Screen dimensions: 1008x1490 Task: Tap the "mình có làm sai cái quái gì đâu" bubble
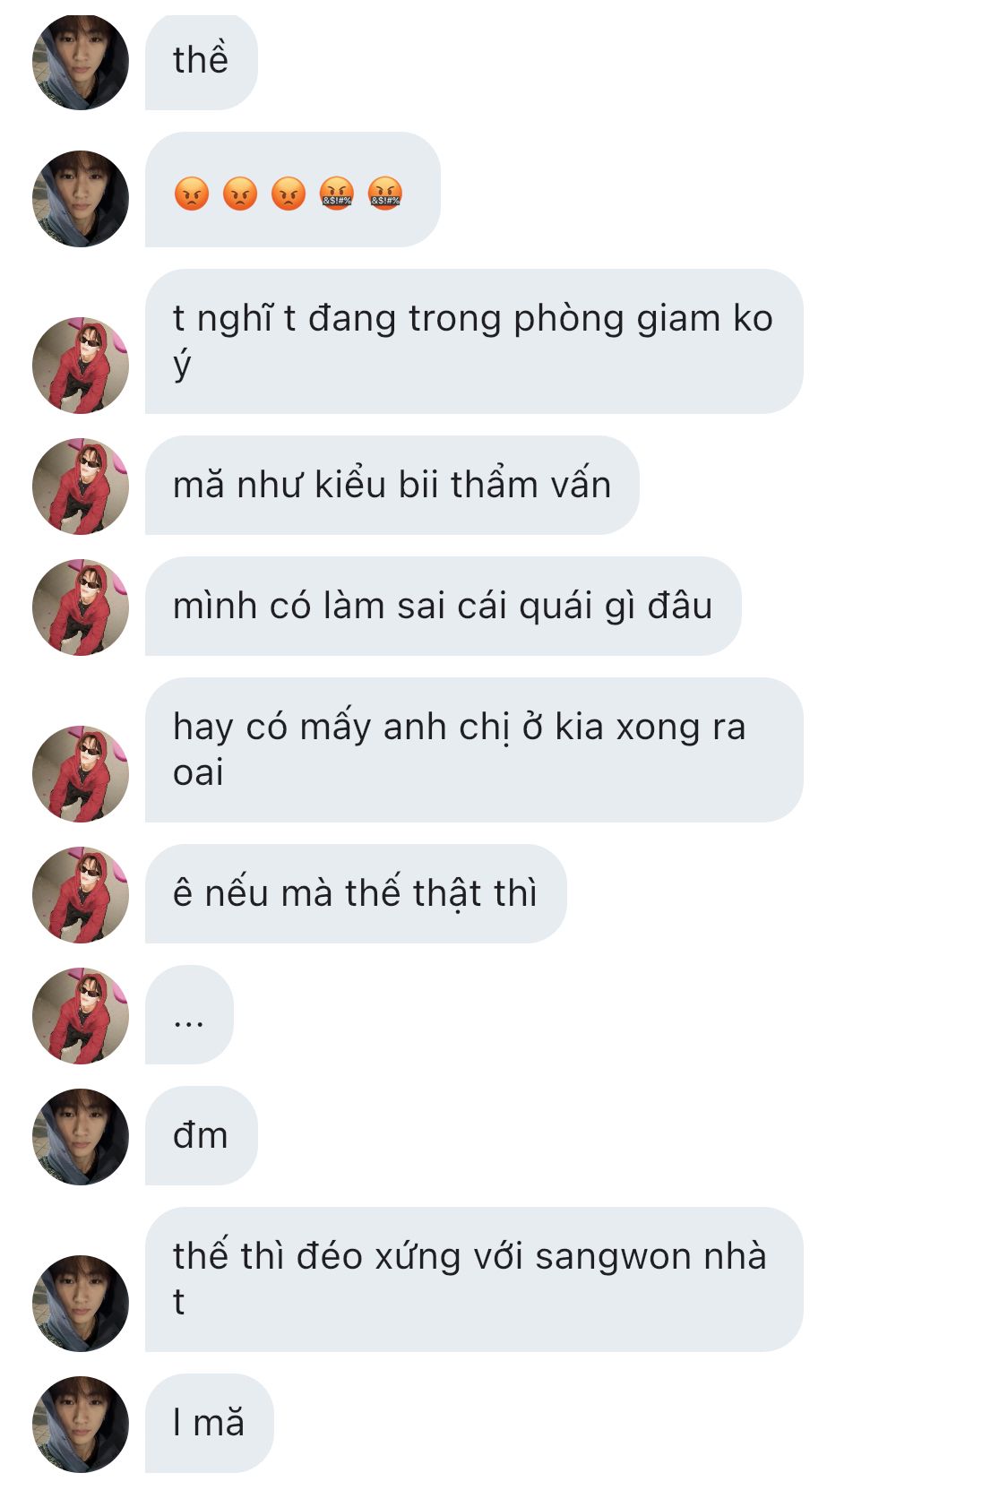tap(443, 606)
